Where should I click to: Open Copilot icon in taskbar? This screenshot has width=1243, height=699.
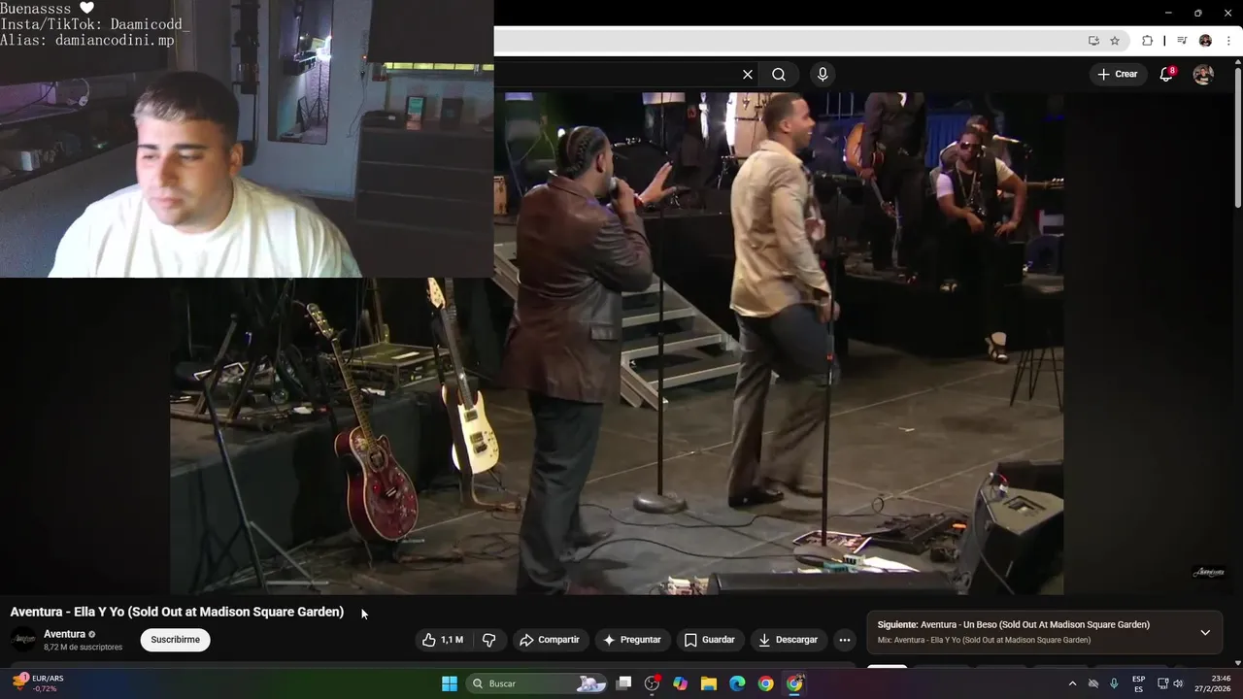681,683
